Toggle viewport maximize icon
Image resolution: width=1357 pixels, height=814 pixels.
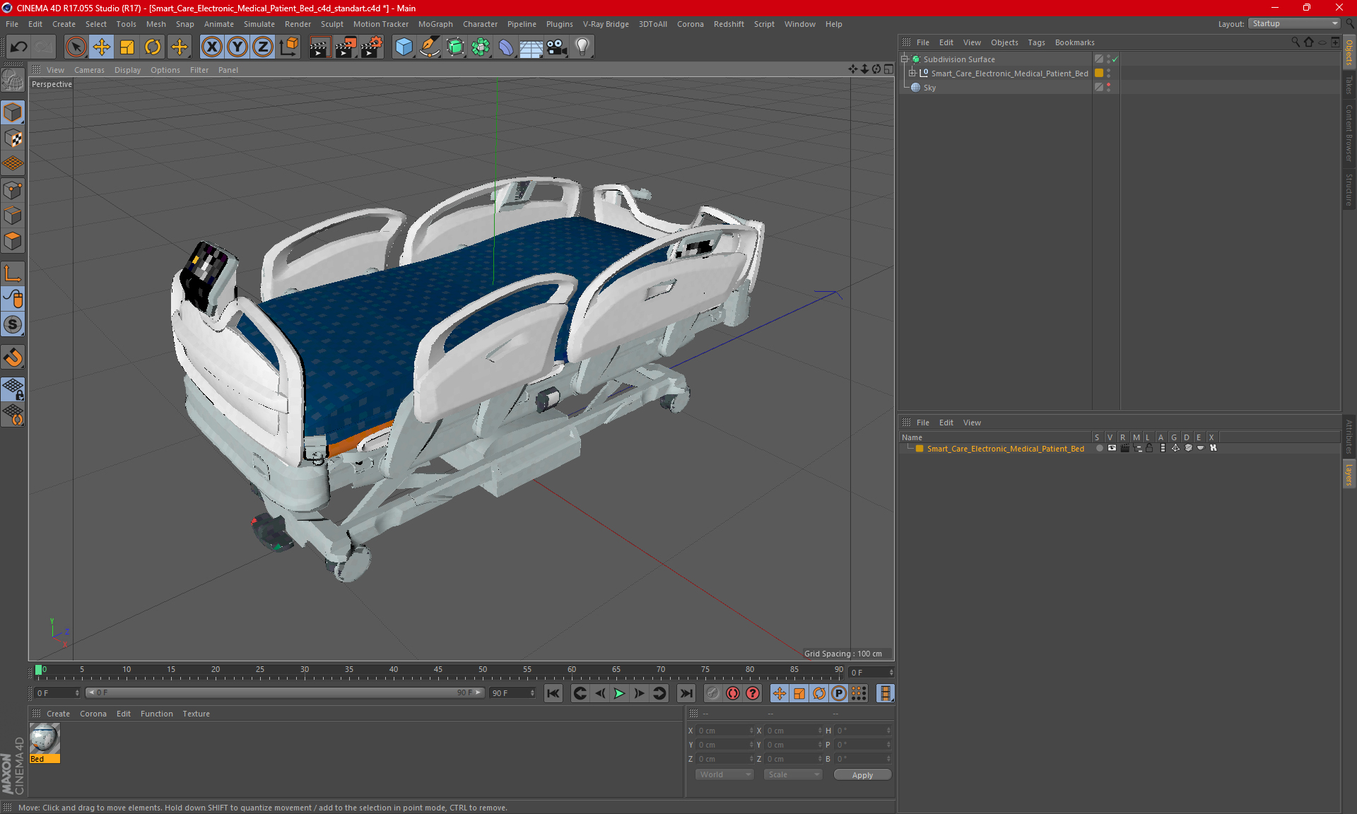point(888,69)
